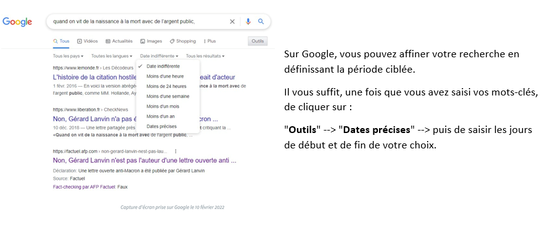This screenshot has width=543, height=226.
Task: Open the AFP Factuel Gérard Lanvin result
Action: pos(144,161)
